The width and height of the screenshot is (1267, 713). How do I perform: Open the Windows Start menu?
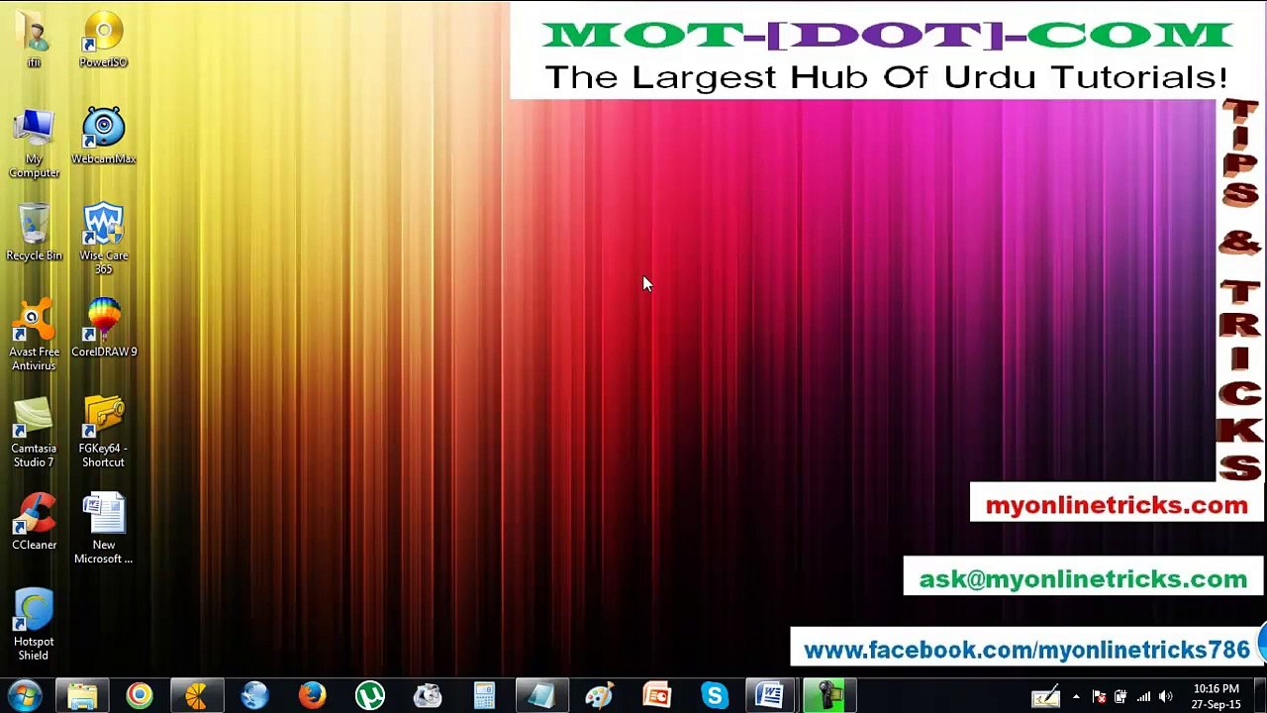(x=24, y=695)
